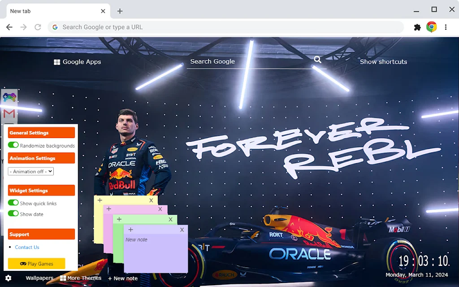
Task: Toggle Show date switch
Action: (x=13, y=213)
